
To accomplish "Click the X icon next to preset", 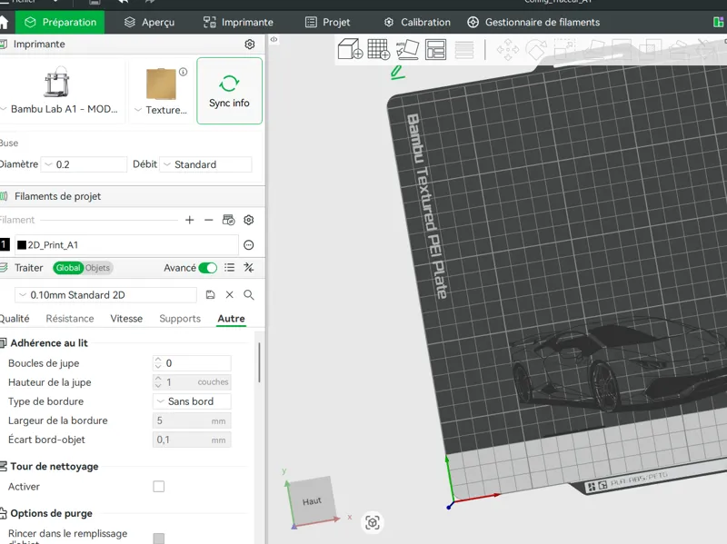I will 230,295.
